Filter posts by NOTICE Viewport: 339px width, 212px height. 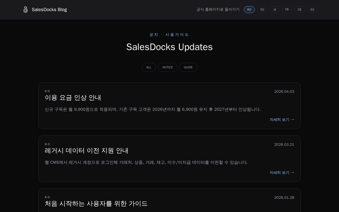(167, 67)
